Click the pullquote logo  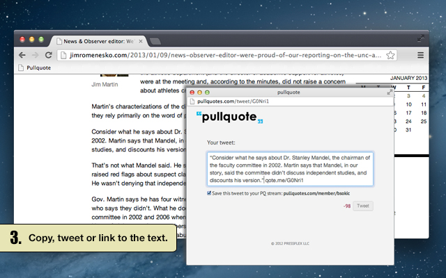tap(229, 117)
